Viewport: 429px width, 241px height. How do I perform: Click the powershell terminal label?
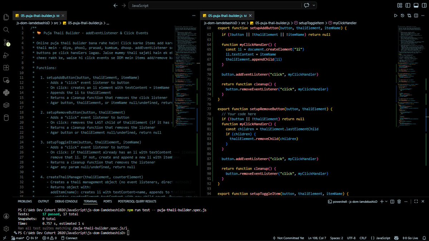352,201
